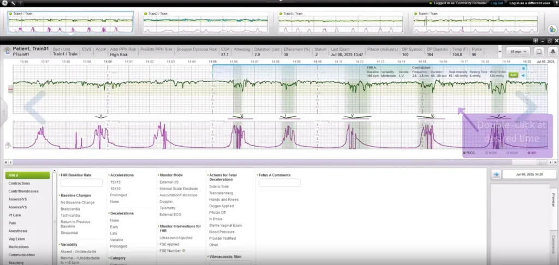This screenshot has height=265, width=559.
Task: Open the FHR A category tab
Action: pyautogui.click(x=27, y=175)
